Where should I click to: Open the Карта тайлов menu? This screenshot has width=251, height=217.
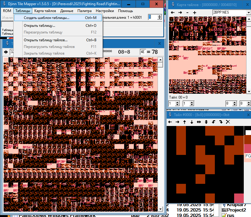click(45, 11)
